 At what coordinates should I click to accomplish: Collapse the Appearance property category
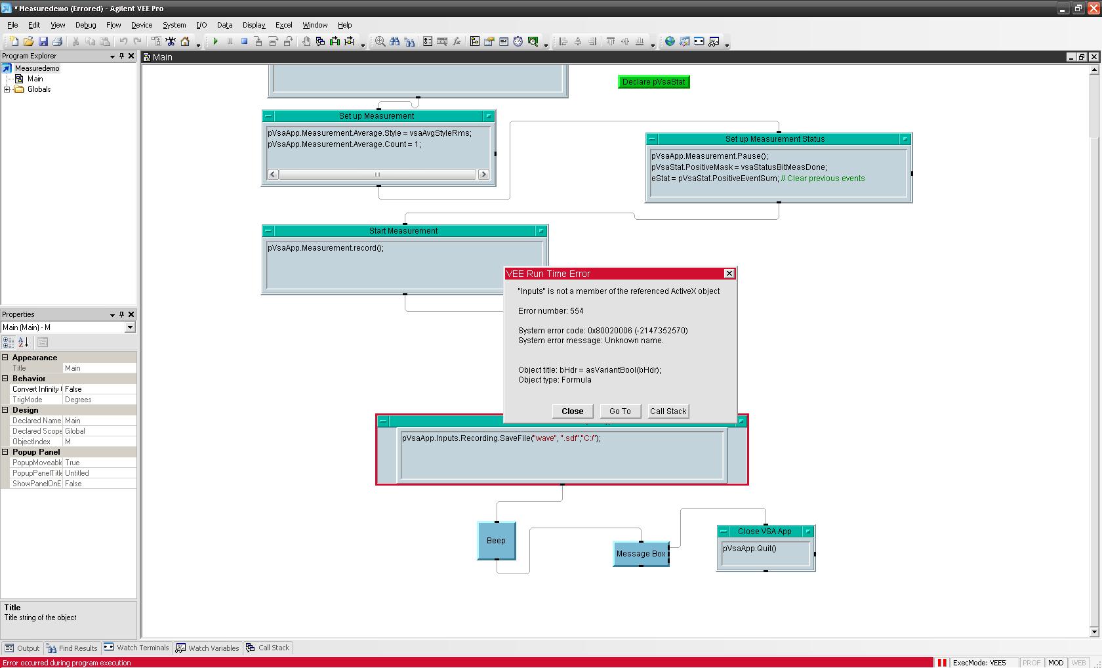pyautogui.click(x=5, y=358)
